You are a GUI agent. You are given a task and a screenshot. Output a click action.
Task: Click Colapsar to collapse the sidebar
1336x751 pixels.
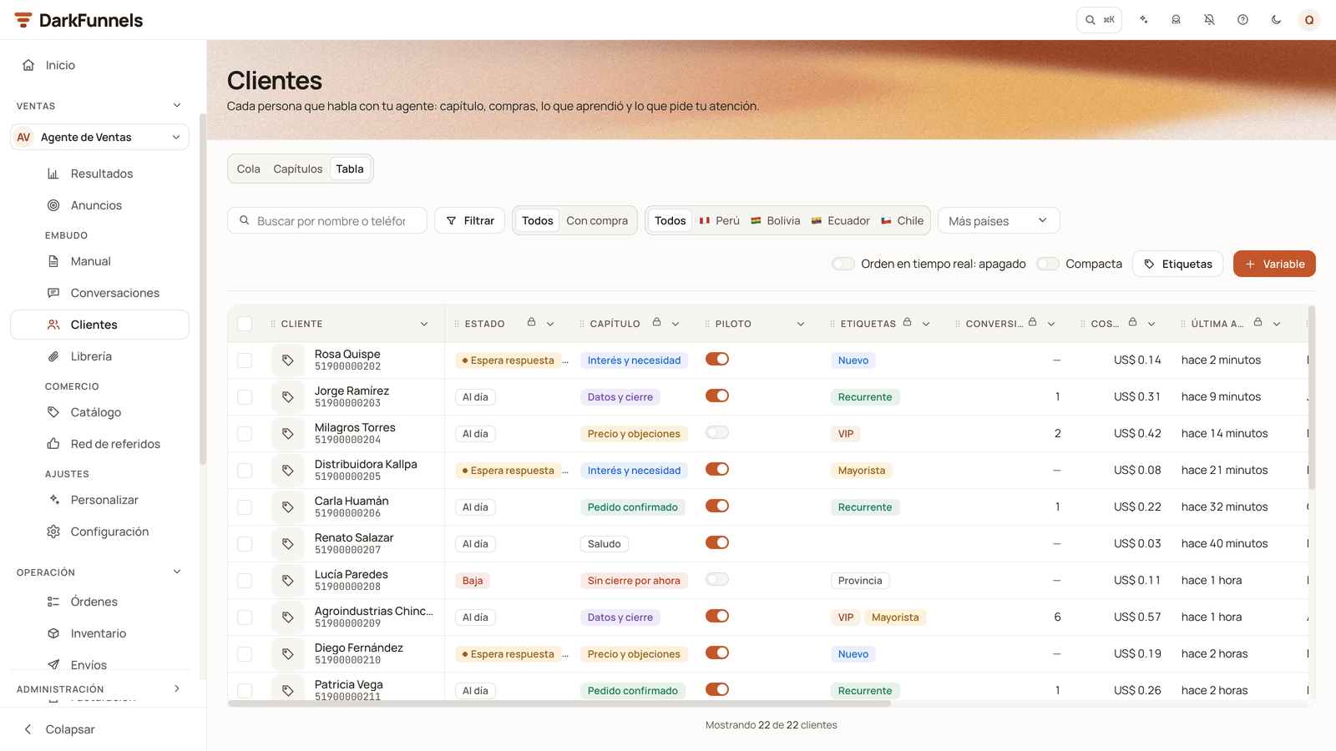tap(58, 729)
